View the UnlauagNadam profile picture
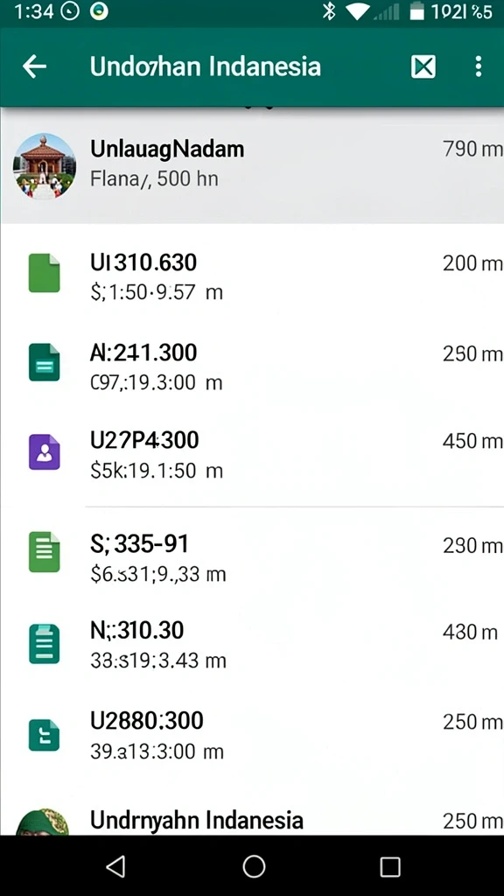 45,165
